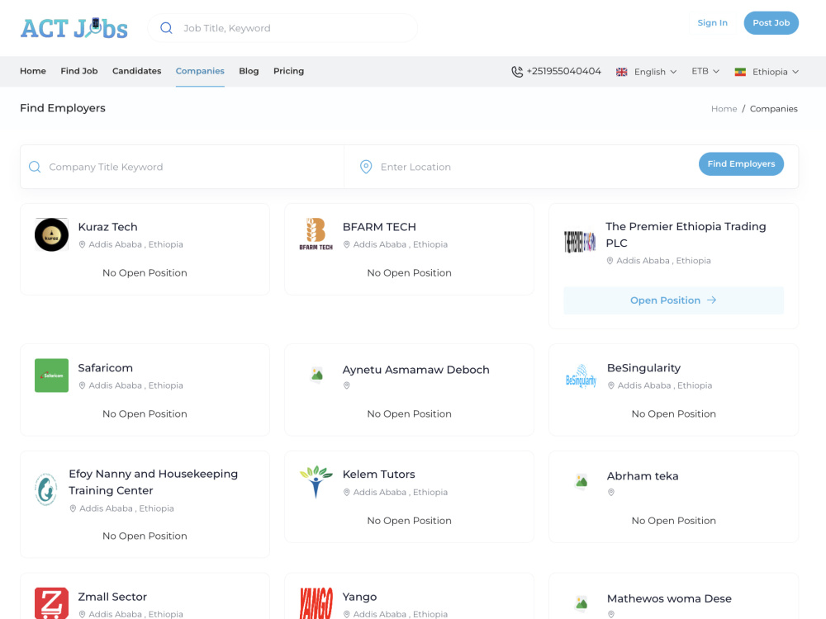Open the Pricing menu item

click(288, 71)
